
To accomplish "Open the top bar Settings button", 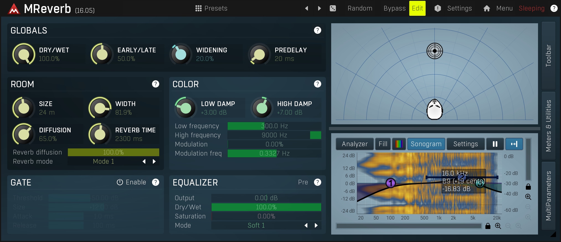I will [x=459, y=8].
